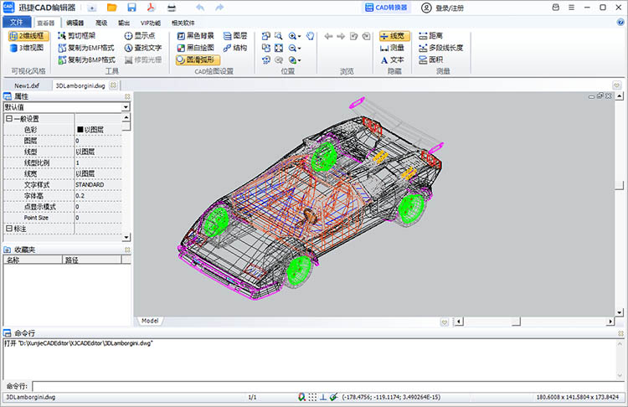Switch to the New1.dxf document tab
The image size is (628, 407).
tap(27, 85)
